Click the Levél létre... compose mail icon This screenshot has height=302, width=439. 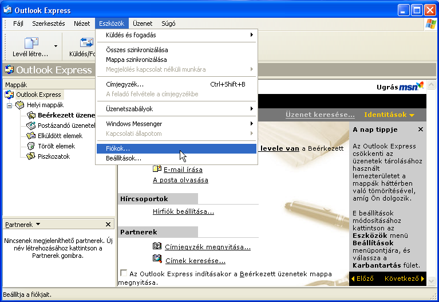pos(31,43)
